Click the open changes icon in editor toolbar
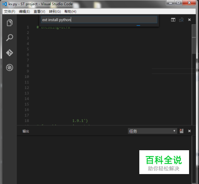The width and height of the screenshot is (199, 184). [x=181, y=20]
